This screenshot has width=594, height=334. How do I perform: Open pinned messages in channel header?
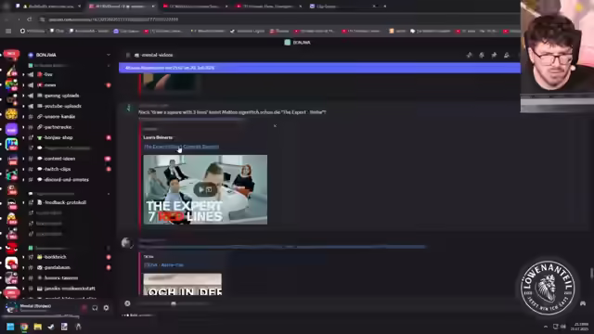click(x=494, y=56)
